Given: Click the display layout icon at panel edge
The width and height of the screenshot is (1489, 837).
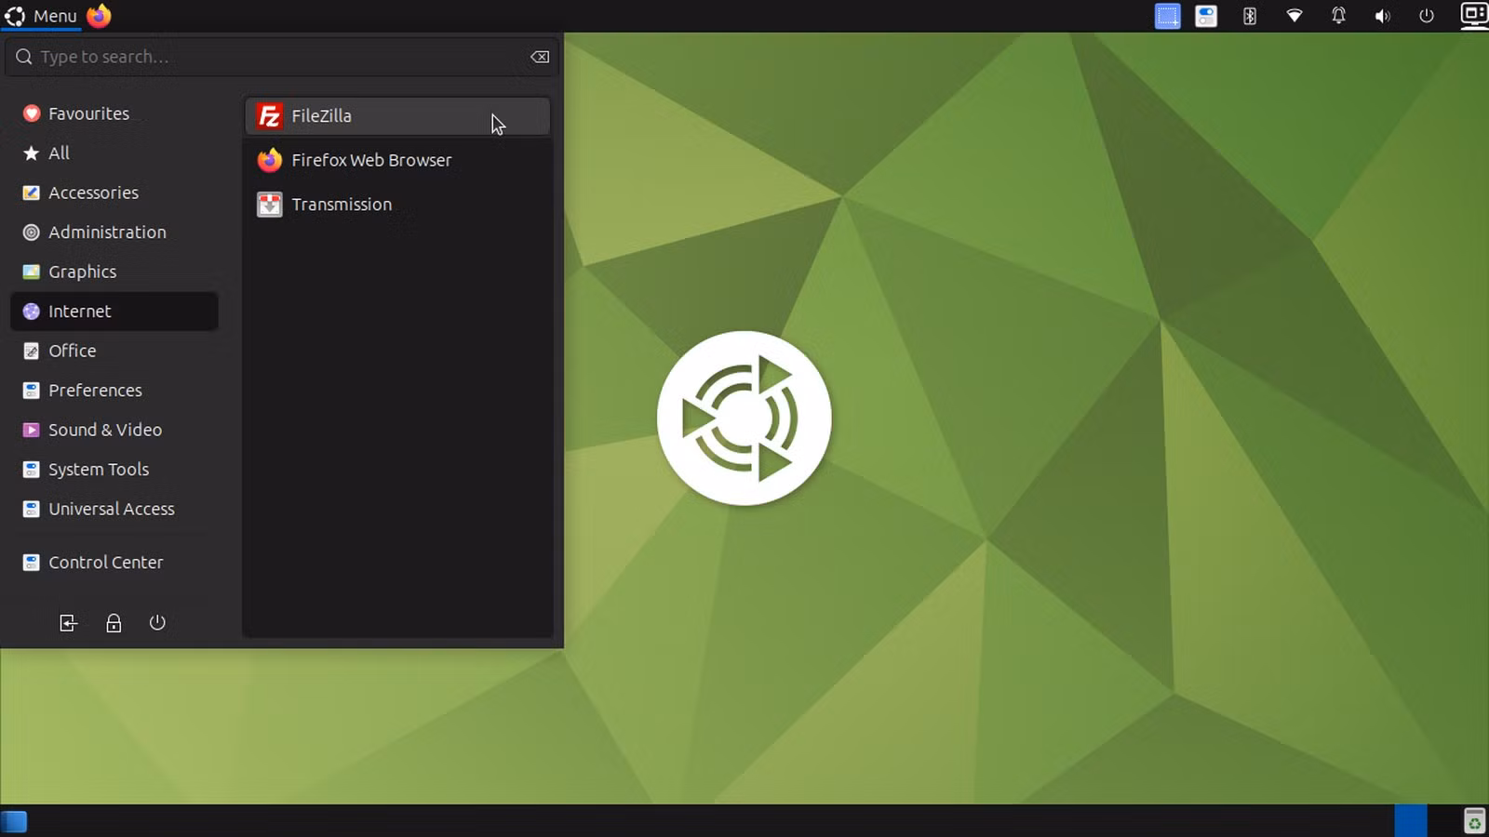Looking at the screenshot, I should point(1474,15).
